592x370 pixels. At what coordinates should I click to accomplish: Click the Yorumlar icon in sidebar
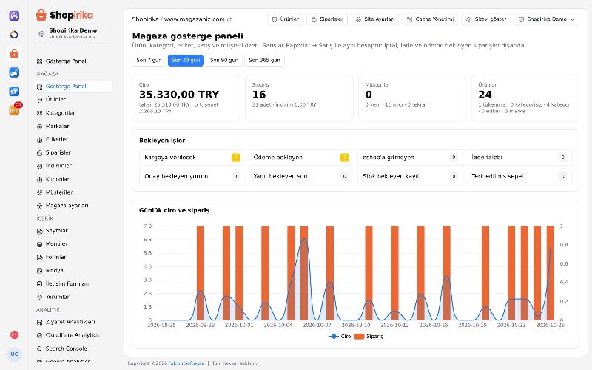click(x=40, y=297)
